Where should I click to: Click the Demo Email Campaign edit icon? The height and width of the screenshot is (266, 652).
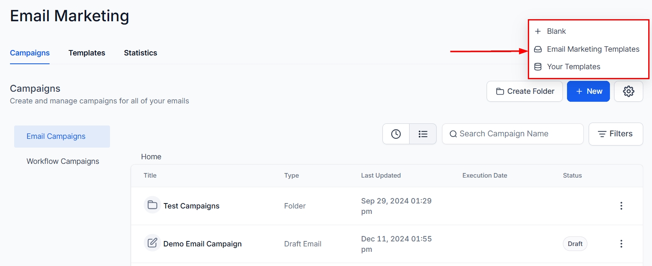tap(152, 243)
